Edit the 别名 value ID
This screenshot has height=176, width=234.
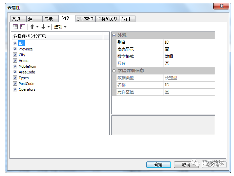pyautogui.click(x=189, y=42)
